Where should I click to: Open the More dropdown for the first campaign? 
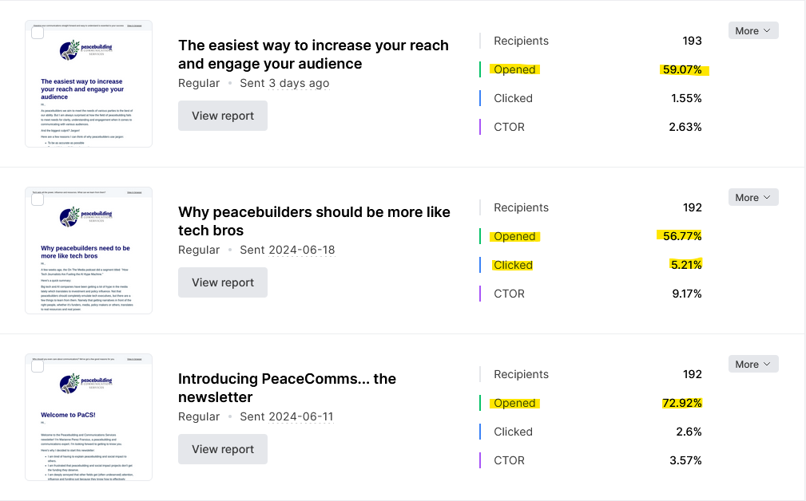pyautogui.click(x=752, y=30)
